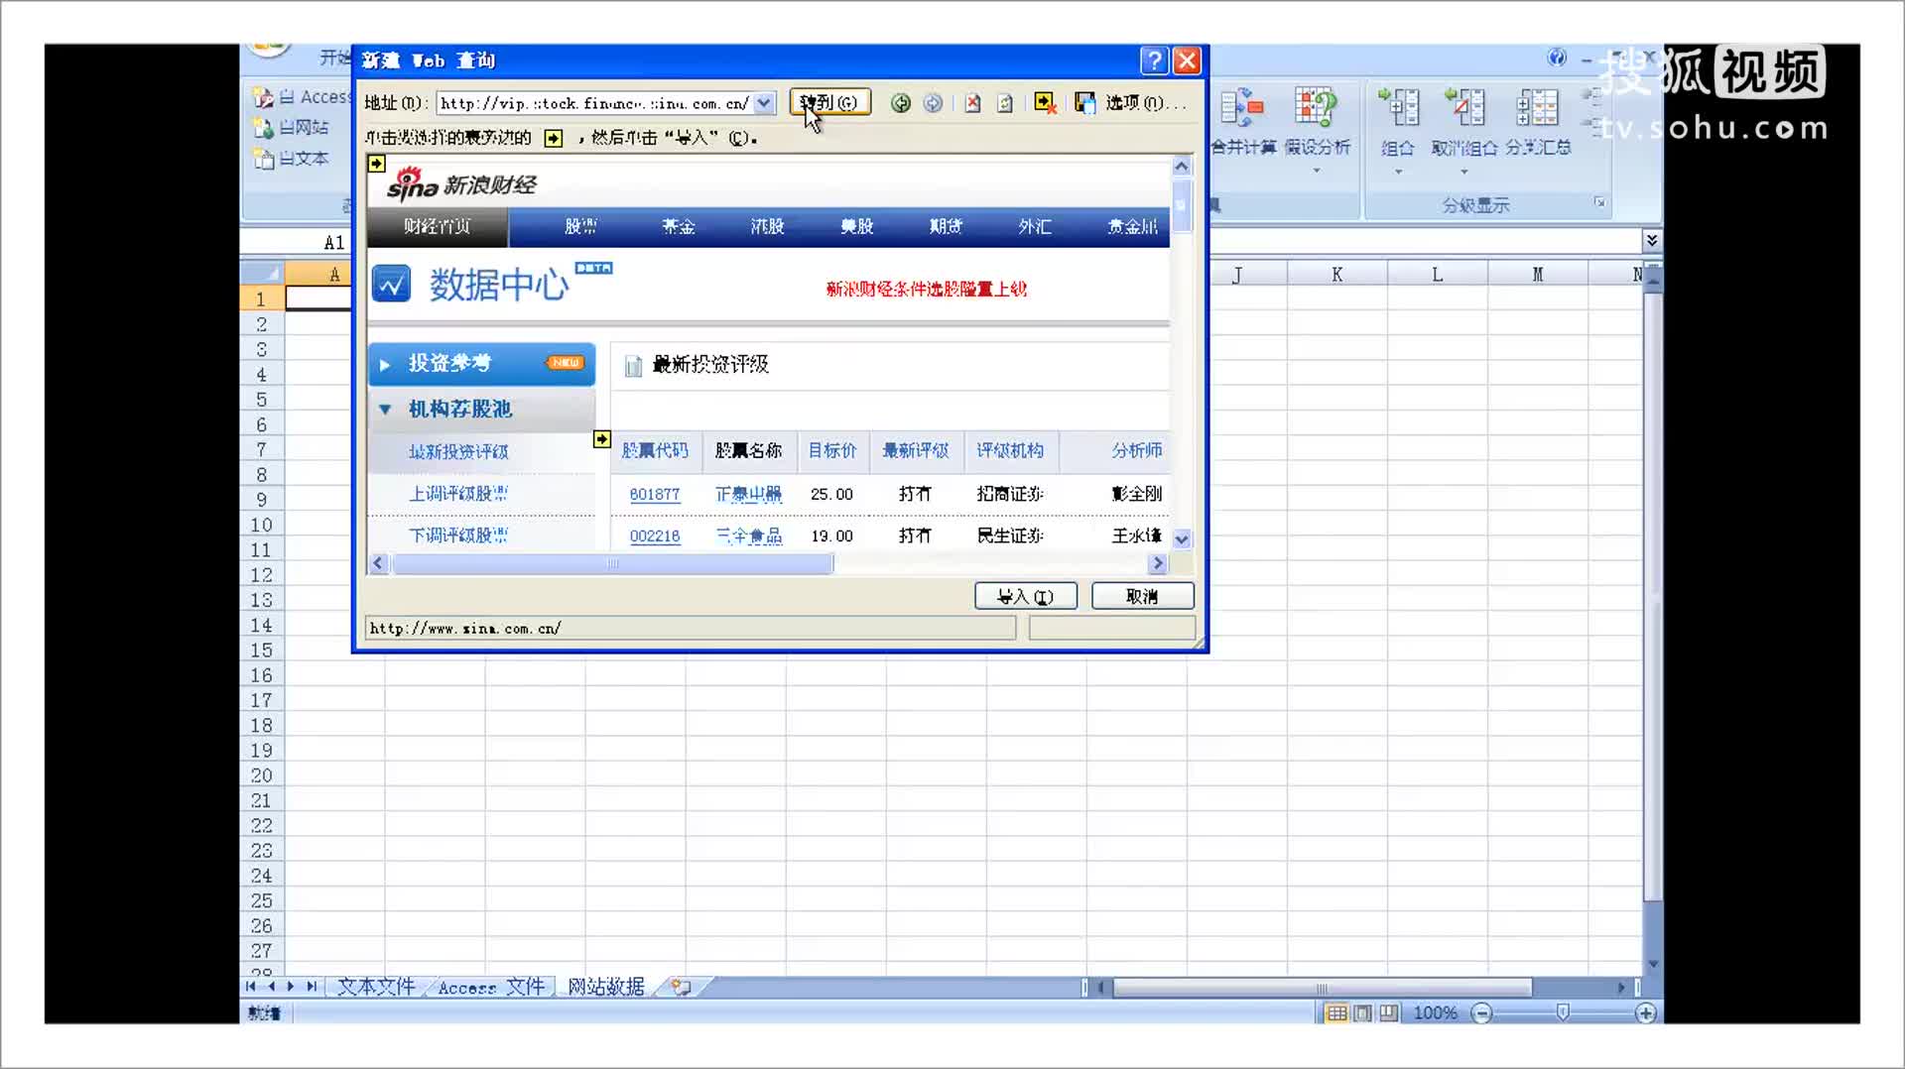Select the yellow arrow beside the rating table
The image size is (1905, 1069).
tap(601, 439)
